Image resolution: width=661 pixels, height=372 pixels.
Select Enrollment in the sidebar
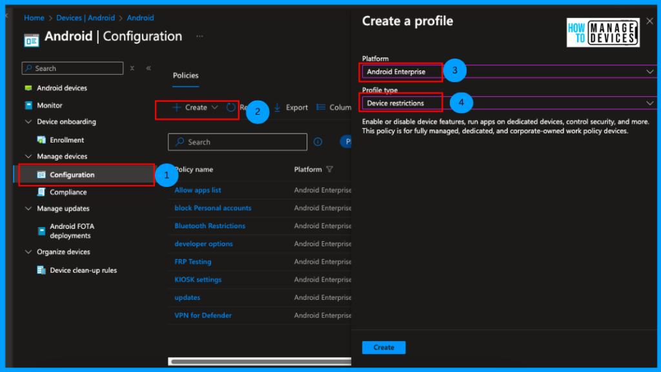66,140
